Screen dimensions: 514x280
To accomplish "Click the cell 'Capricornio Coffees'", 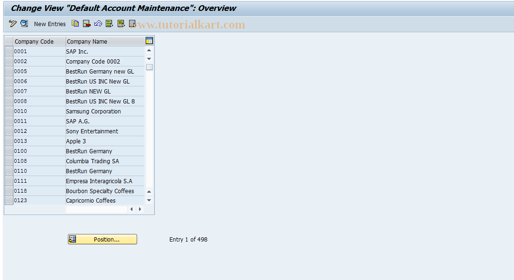I will [x=105, y=200].
